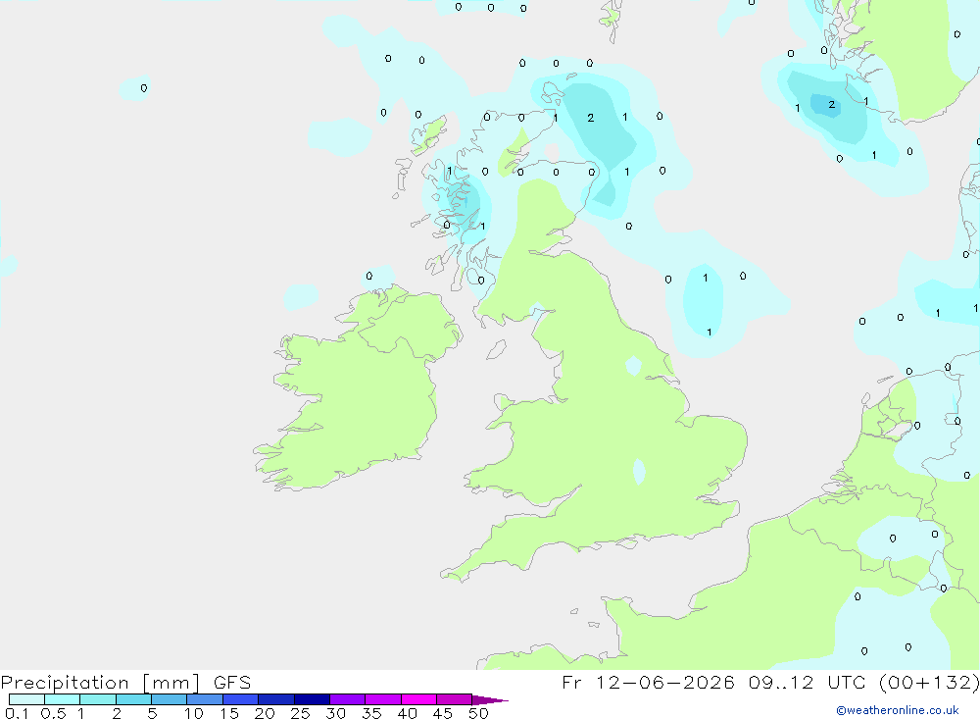Select the 15–20 mm legend swatch
Image resolution: width=980 pixels, height=719 pixels.
point(241,699)
